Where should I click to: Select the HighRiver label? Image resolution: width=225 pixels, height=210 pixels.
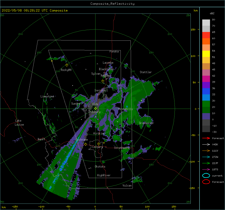[x=104, y=175]
